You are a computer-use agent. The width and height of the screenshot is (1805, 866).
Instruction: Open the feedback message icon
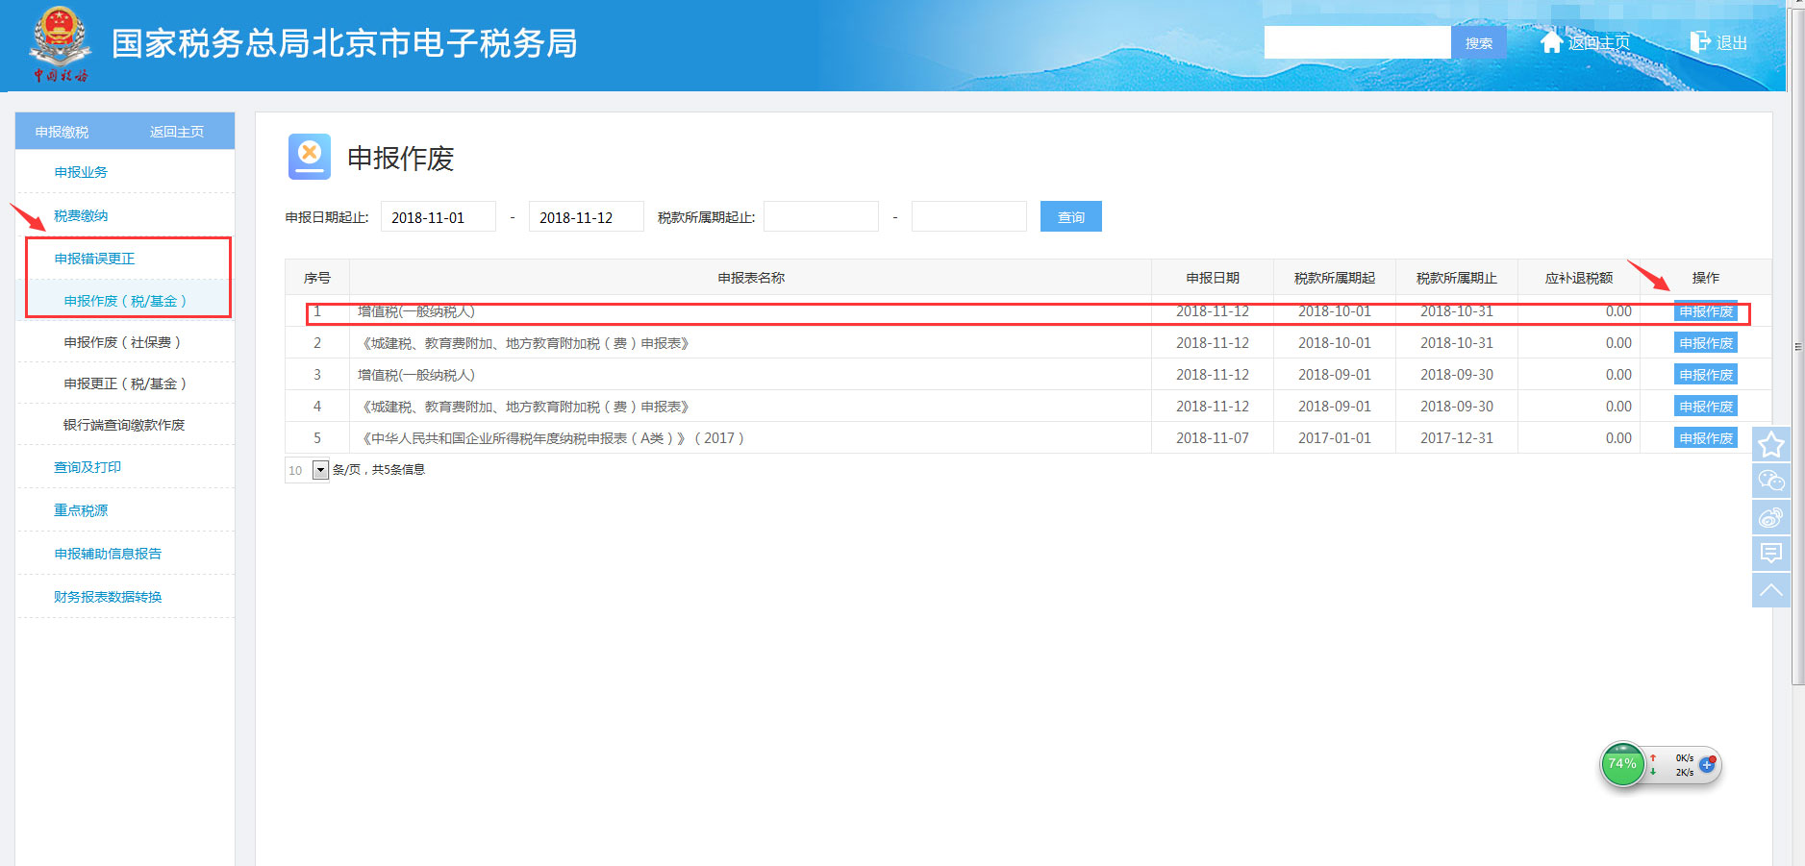(x=1770, y=554)
